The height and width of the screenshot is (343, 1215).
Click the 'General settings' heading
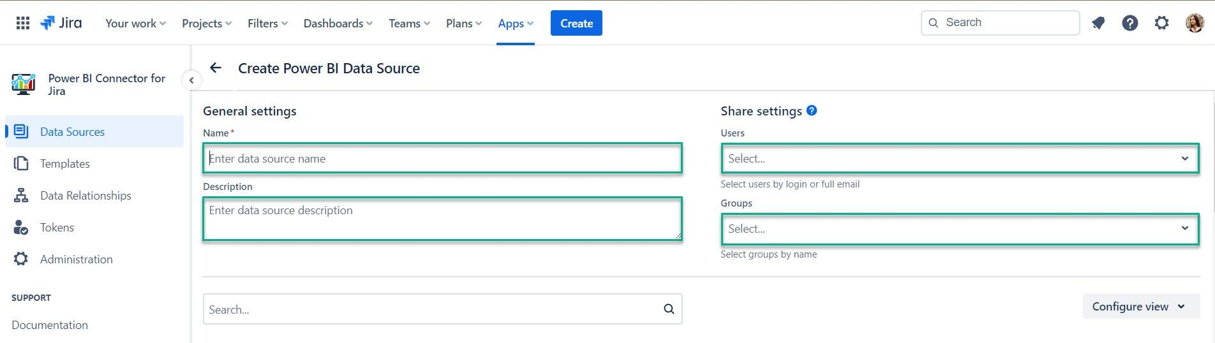click(x=250, y=111)
